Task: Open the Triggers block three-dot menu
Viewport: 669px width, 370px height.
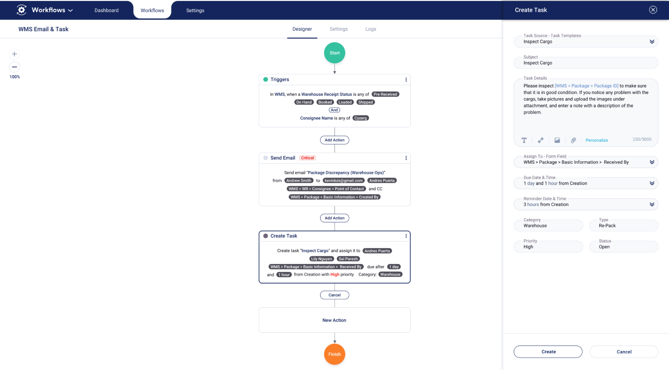Action: pyautogui.click(x=406, y=79)
